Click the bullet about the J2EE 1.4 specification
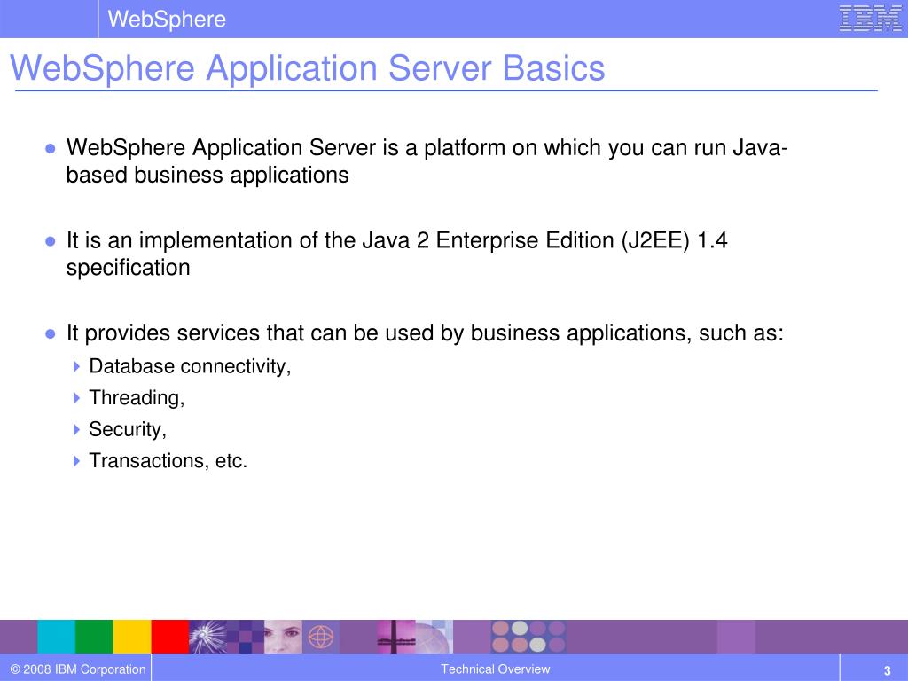 (x=396, y=254)
